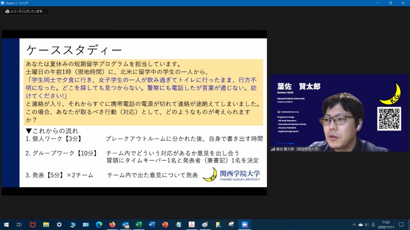The width and height of the screenshot is (410, 230).
Task: Click the recording status indicator
Action: (x=26, y=11)
